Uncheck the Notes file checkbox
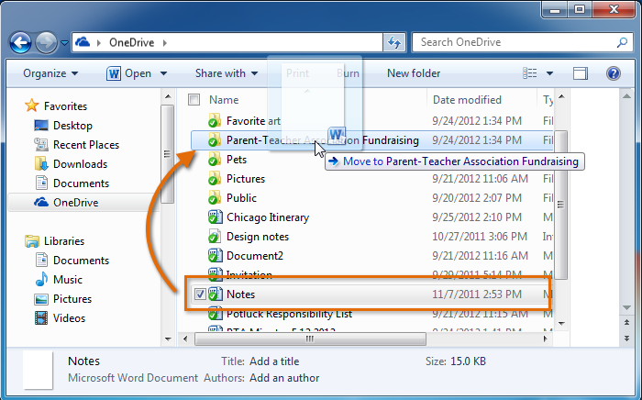 pyautogui.click(x=200, y=294)
